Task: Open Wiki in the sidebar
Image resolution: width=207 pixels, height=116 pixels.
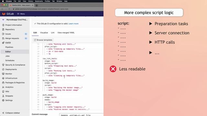Action: click(7, 92)
